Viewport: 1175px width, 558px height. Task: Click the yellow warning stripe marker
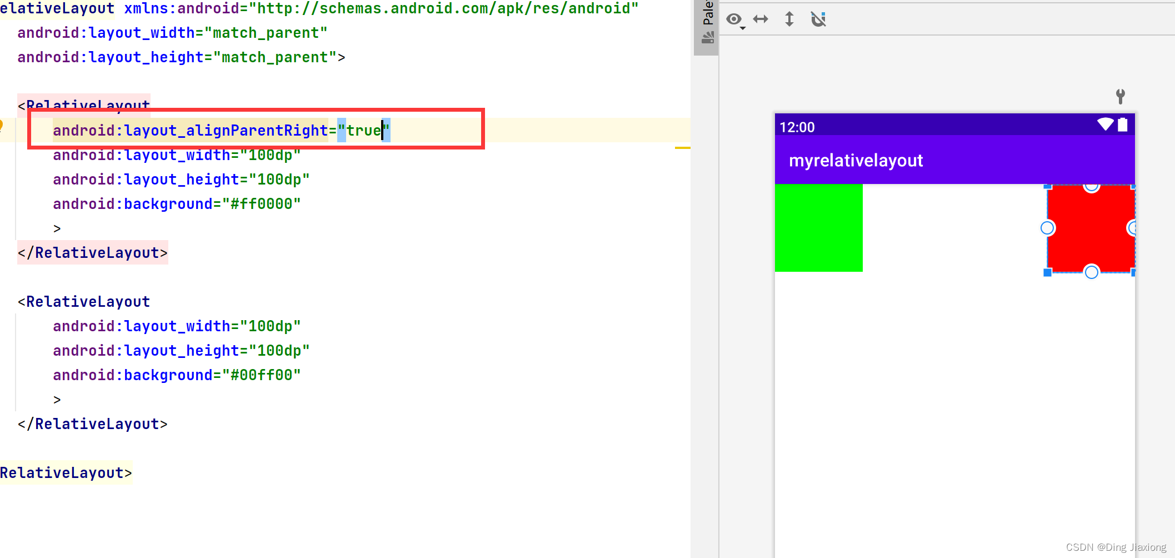coord(683,148)
